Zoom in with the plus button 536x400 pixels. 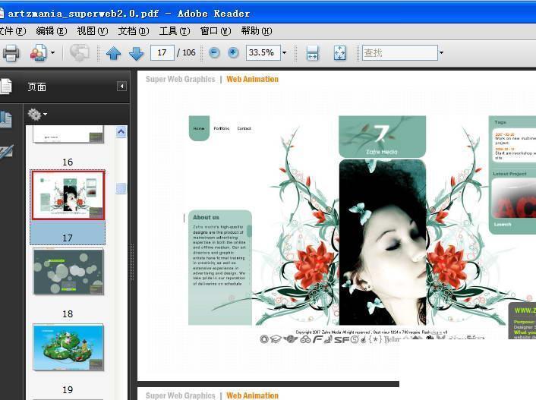coord(233,52)
